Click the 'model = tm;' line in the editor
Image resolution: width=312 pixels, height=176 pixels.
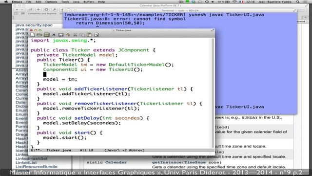pos(60,79)
